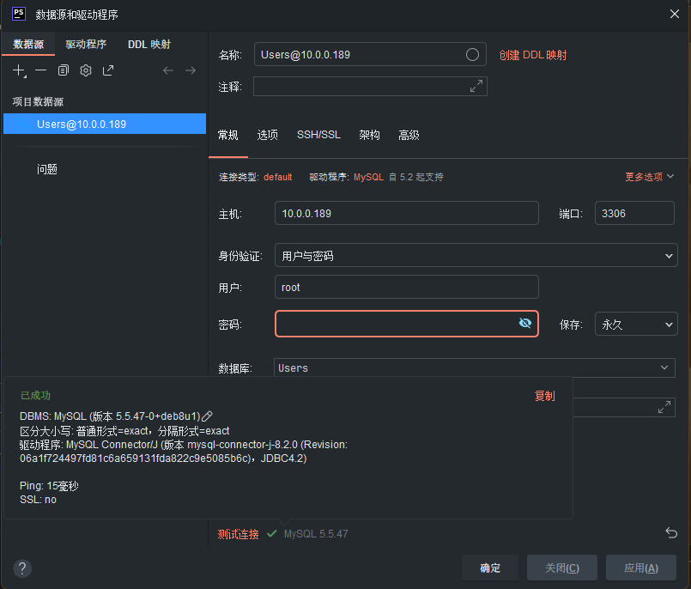Expand the 更多选项 dropdown

click(649, 177)
